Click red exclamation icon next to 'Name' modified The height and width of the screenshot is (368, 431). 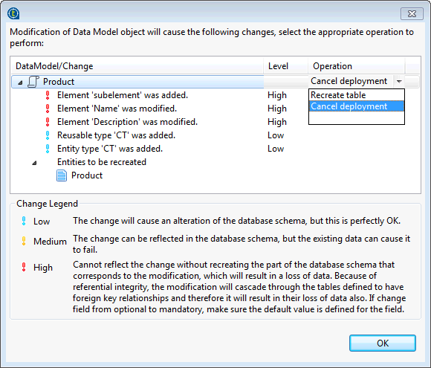tap(48, 109)
